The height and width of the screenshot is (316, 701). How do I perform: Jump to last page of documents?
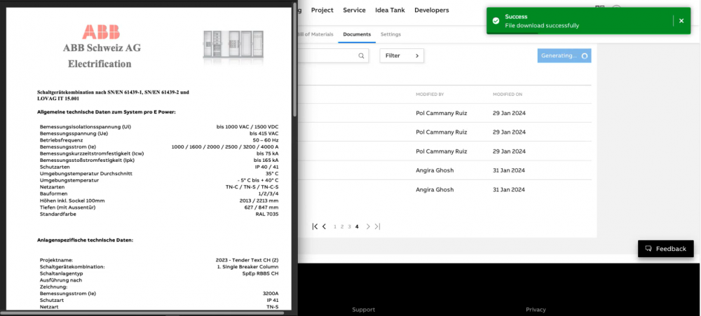coord(377,226)
